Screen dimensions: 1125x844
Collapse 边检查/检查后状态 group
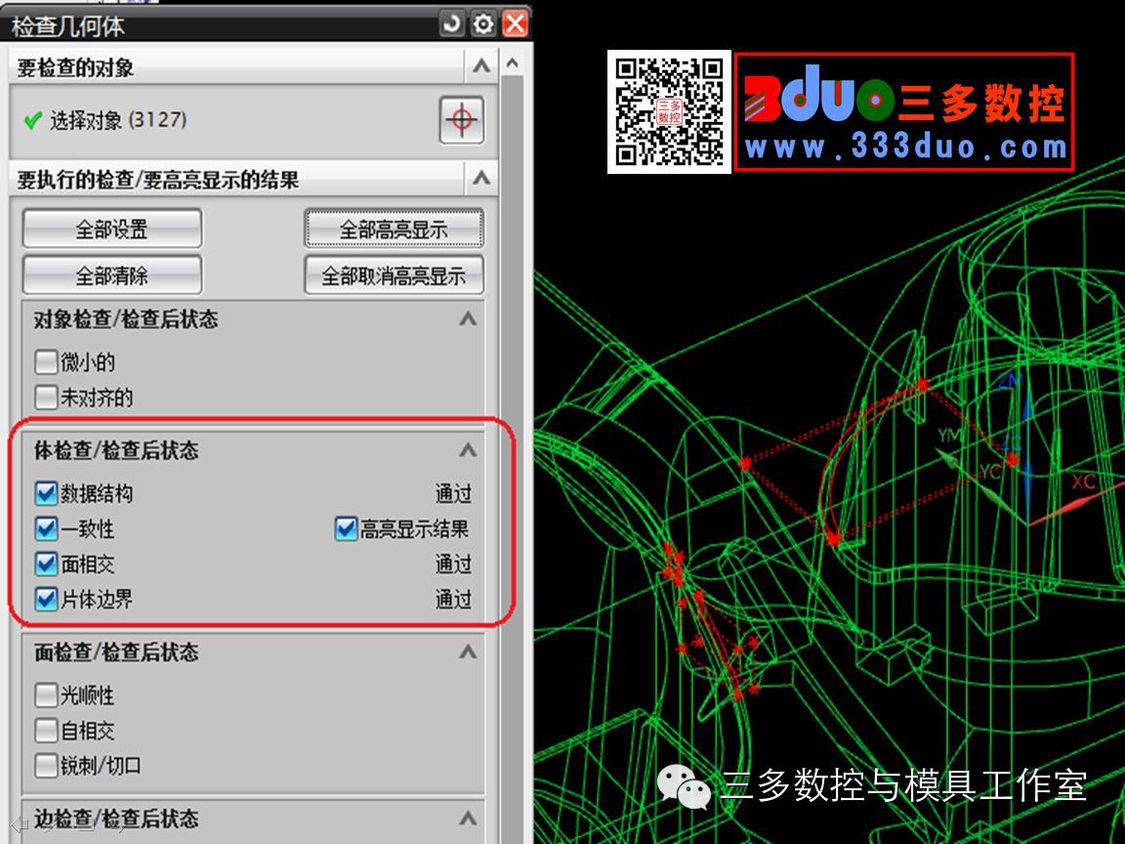pyautogui.click(x=468, y=819)
